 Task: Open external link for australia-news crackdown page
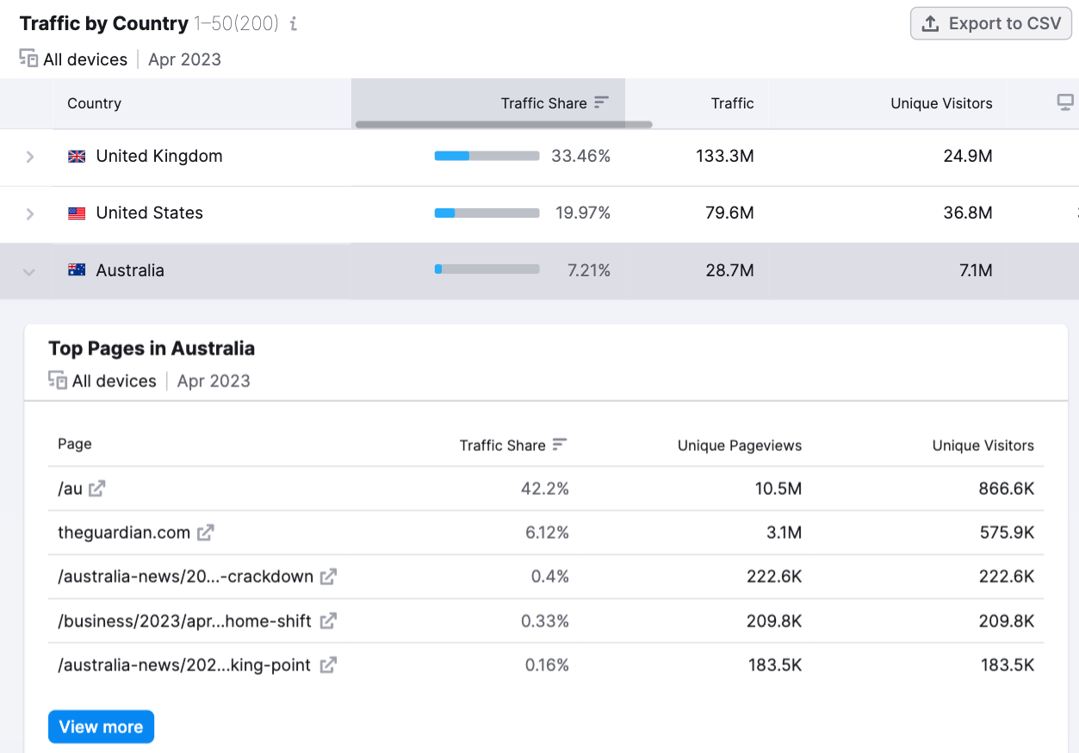(328, 577)
